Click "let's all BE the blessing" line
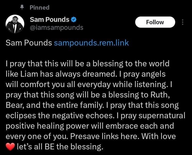 (59, 146)
